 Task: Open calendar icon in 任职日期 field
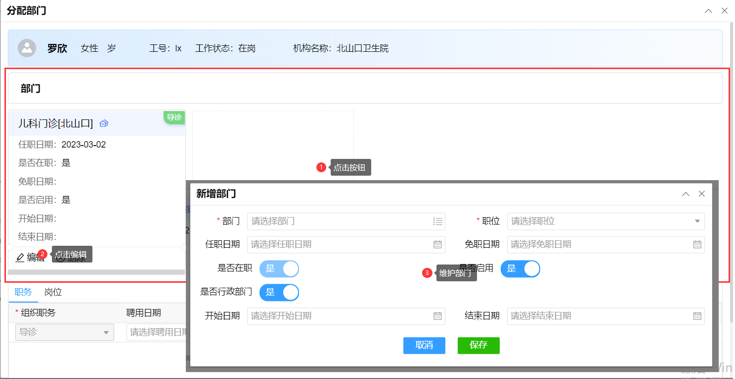(437, 244)
